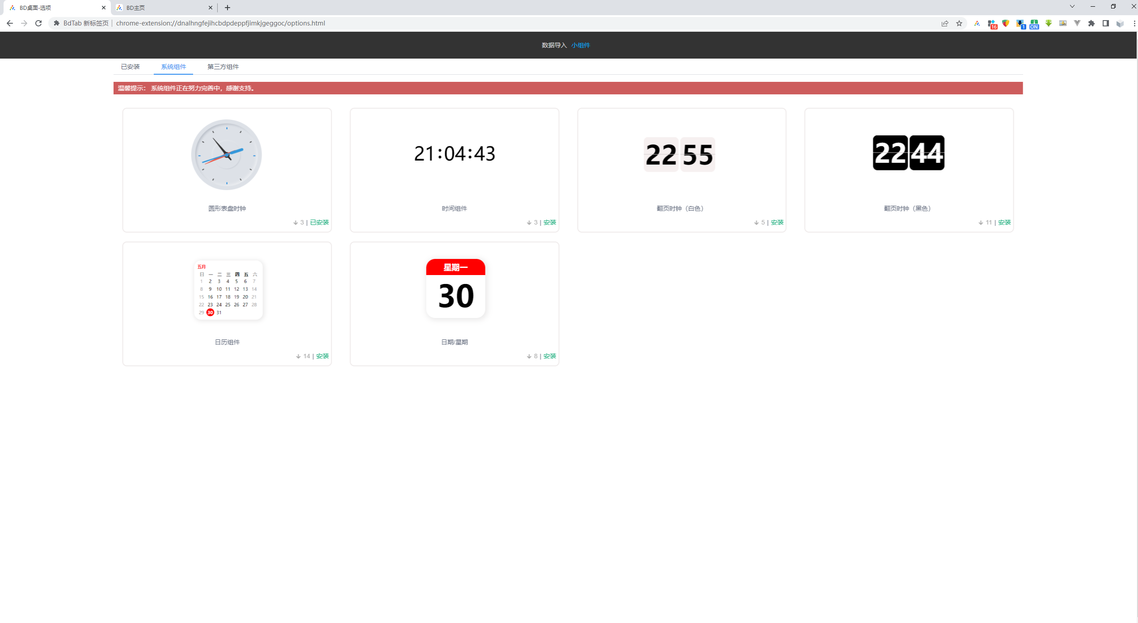Viewport: 1138px width, 623px height.
Task: Click the Vue devtools extension icon
Action: (1077, 23)
